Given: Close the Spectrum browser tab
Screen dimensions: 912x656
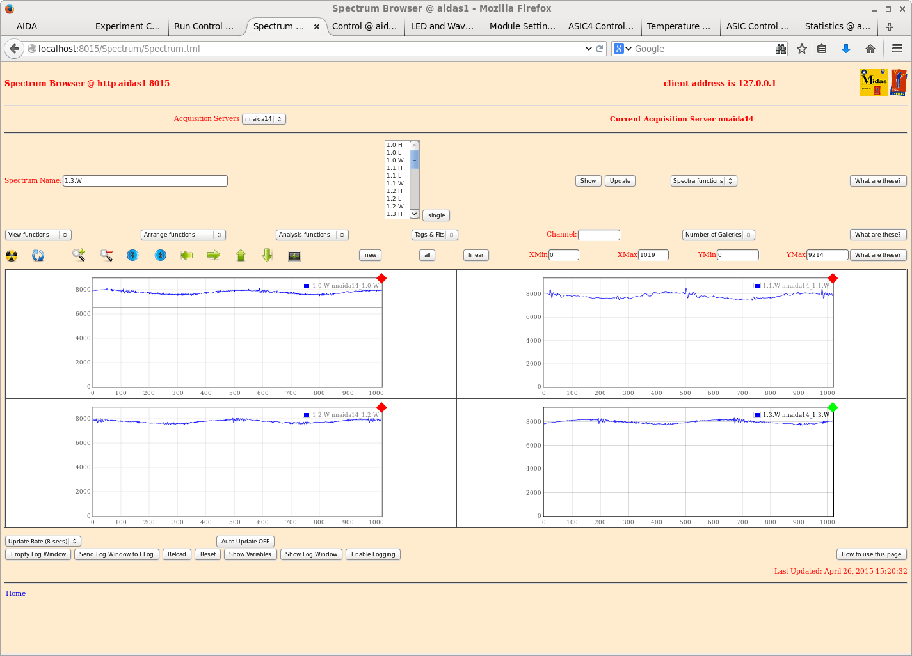Looking at the screenshot, I should (317, 27).
